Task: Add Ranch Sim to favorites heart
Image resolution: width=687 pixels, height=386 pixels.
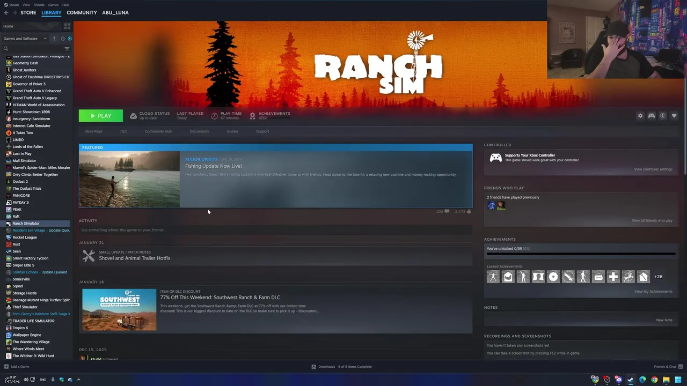Action: coord(674,116)
